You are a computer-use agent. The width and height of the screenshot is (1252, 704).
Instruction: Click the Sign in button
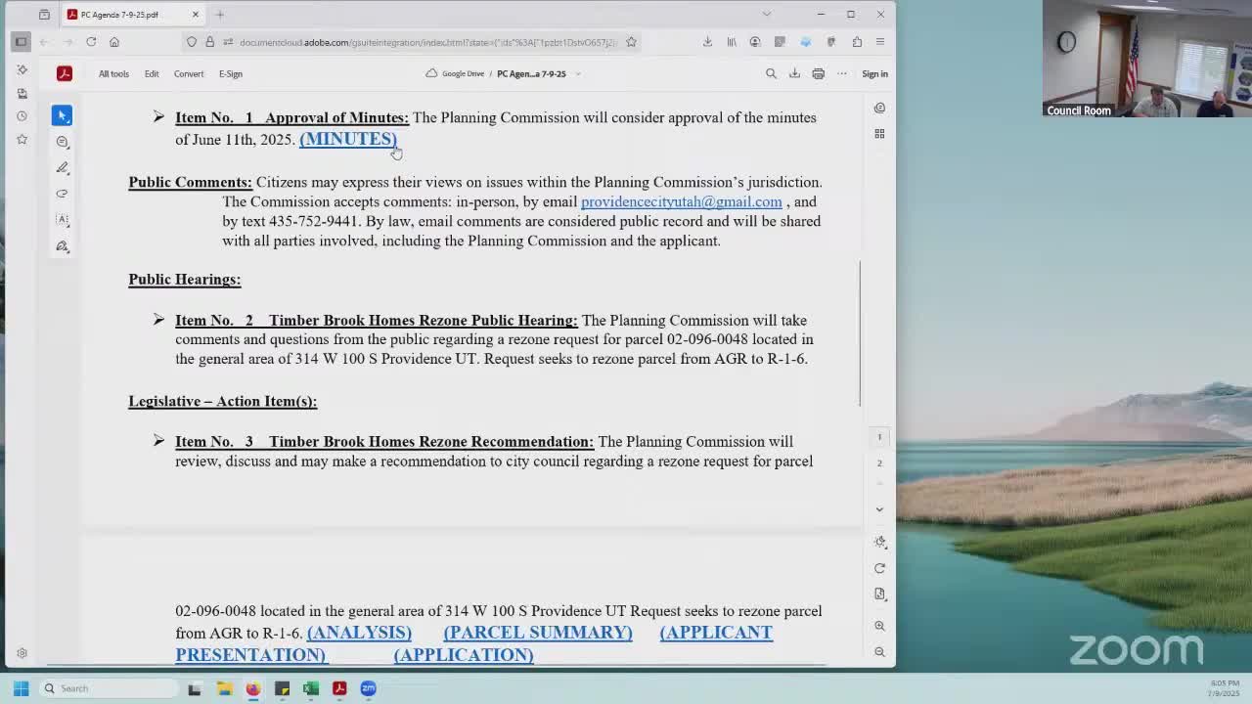pos(874,73)
